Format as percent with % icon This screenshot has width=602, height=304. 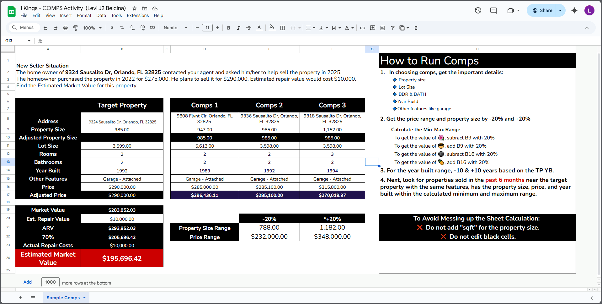click(x=122, y=28)
